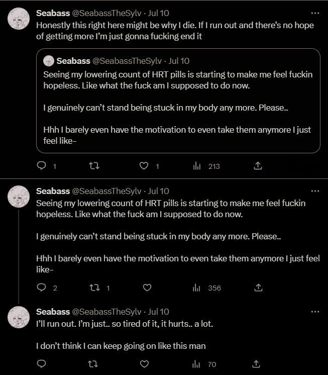Open more options on the second tweet

click(x=315, y=191)
